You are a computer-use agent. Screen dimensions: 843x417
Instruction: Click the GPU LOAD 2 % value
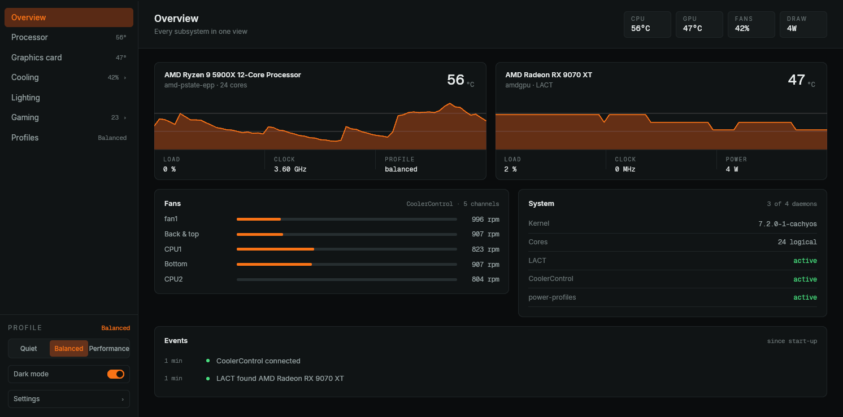tap(511, 169)
